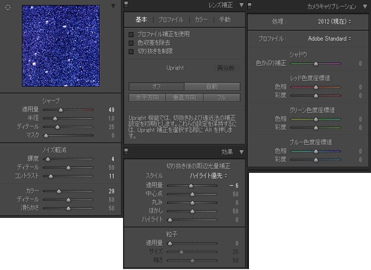Click the シャープ 適用量 value 49
Viewport: 371px width, 270px height.
click(112, 110)
